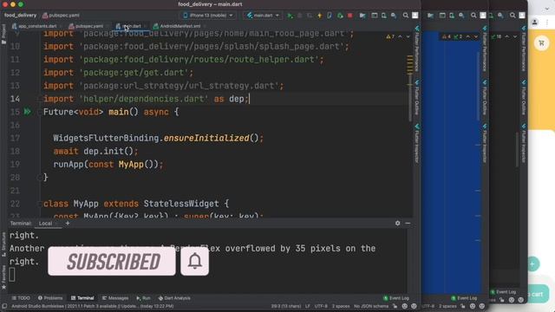Screen dimensions: 555x312
Task: Stop the running app with red square
Action: (350, 16)
